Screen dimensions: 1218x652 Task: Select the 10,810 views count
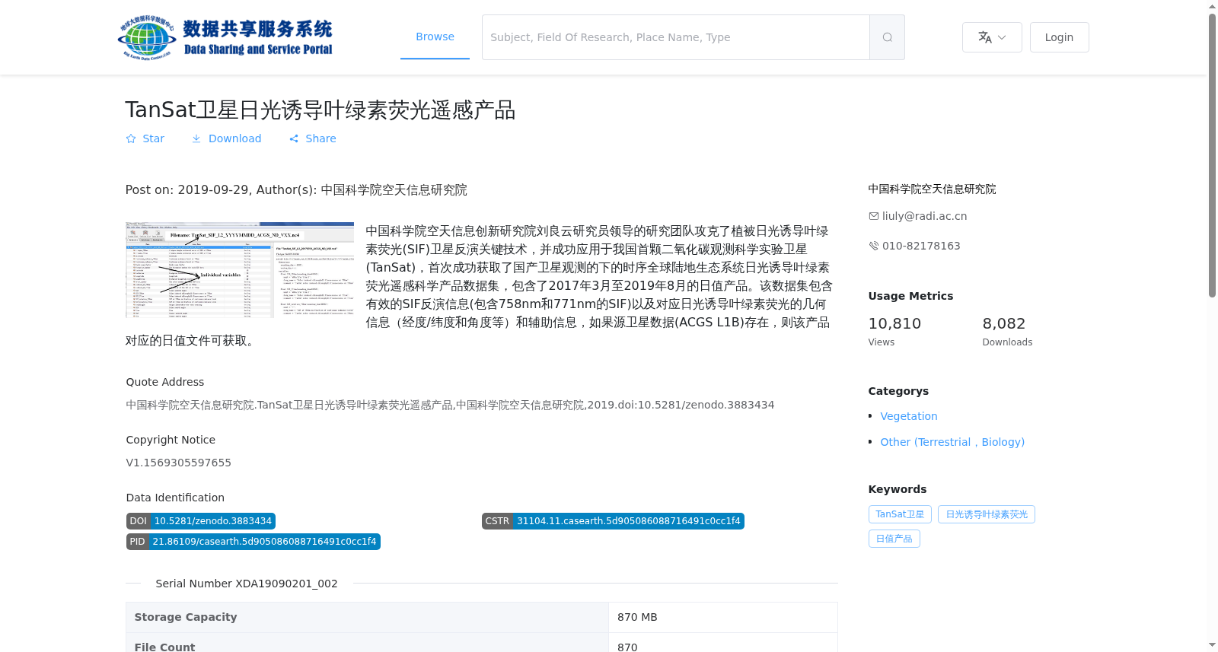pyautogui.click(x=894, y=323)
